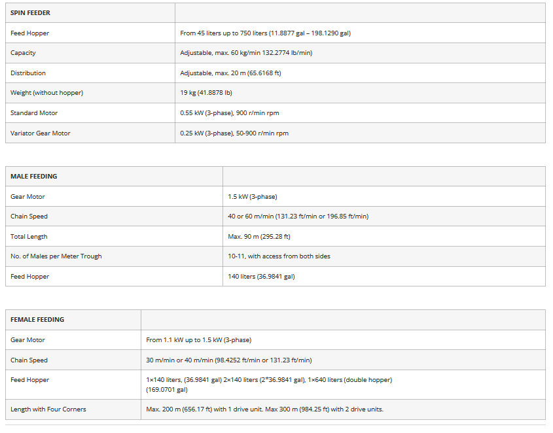Click the Distribution row label

tap(28, 73)
